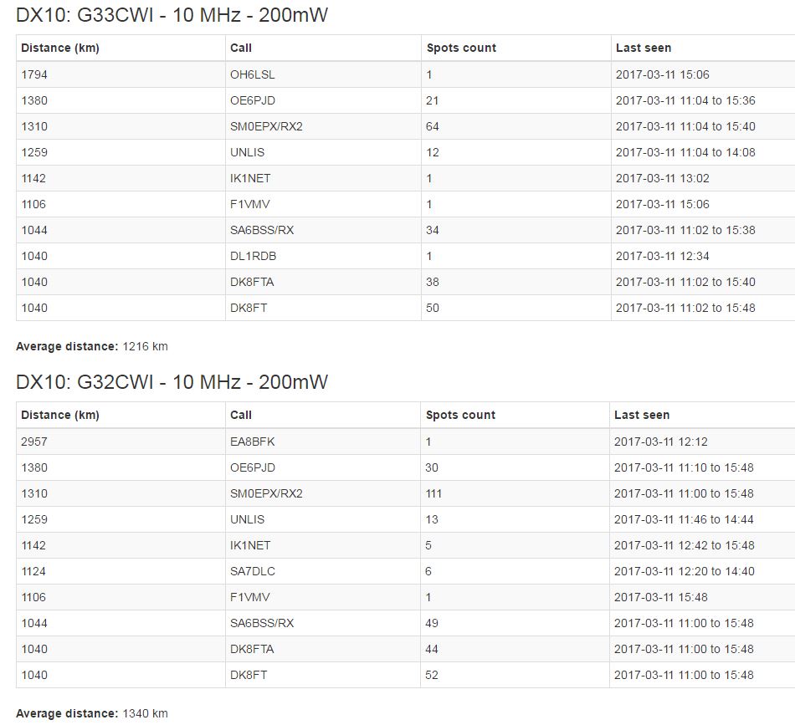Viewport: 795px width, 725px height.
Task: Click the Call column header in first table
Action: tap(241, 48)
